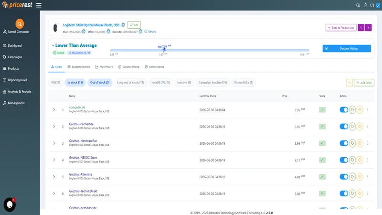Click the power logout icon
Image resolution: width=382 pixels, height=215 pixels.
[372, 5]
